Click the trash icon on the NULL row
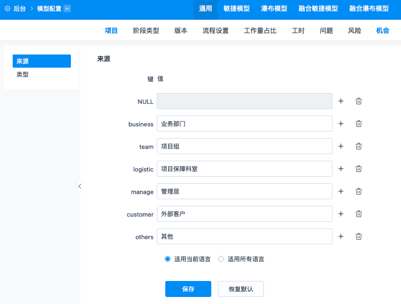Image resolution: width=401 pixels, height=304 pixels. [x=359, y=101]
